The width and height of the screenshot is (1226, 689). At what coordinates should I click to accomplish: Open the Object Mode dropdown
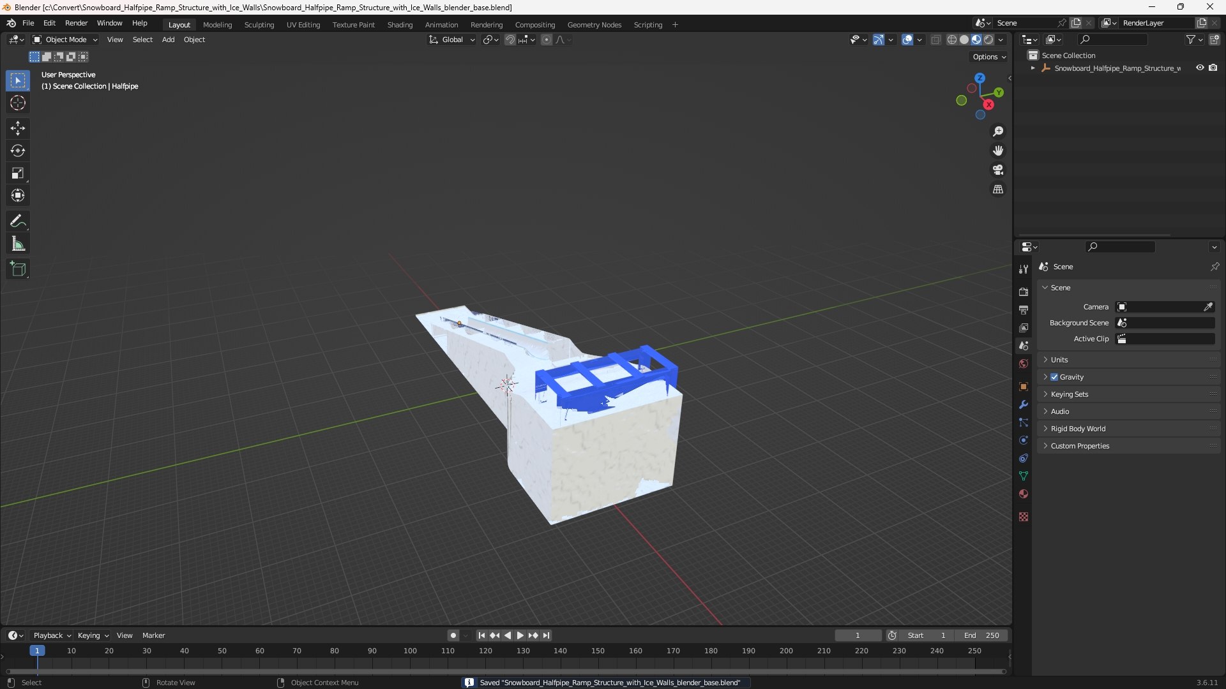point(65,40)
